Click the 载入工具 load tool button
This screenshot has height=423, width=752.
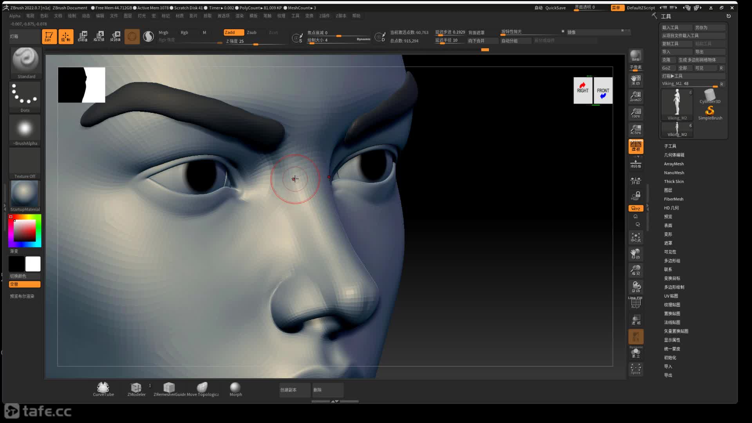[676, 27]
